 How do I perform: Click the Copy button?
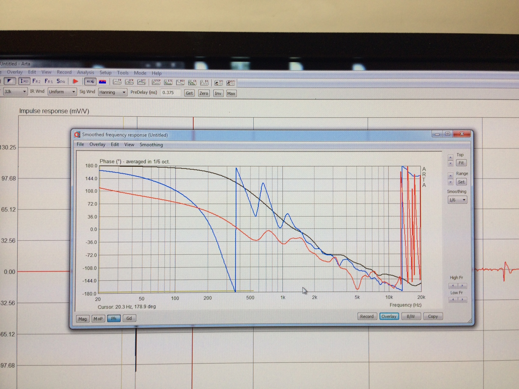pos(432,316)
